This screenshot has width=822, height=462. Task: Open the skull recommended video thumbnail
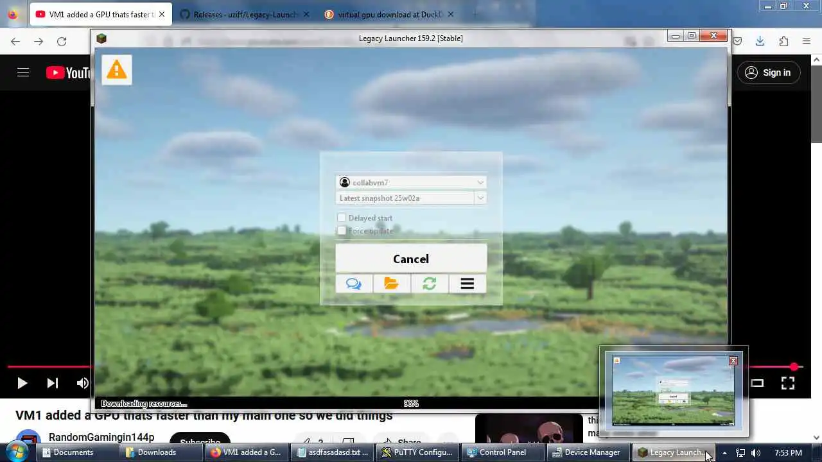tap(529, 429)
